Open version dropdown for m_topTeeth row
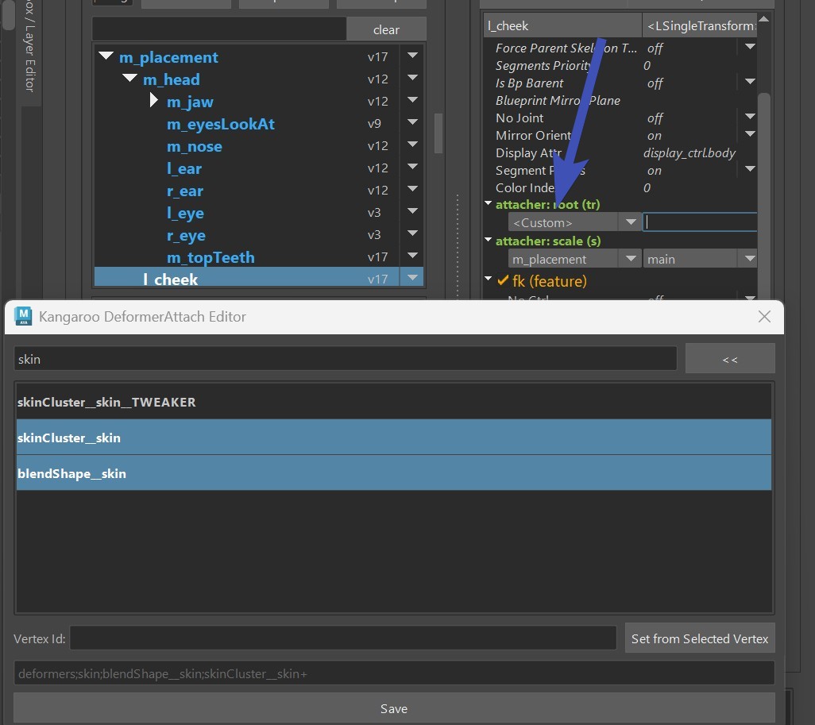 click(413, 256)
